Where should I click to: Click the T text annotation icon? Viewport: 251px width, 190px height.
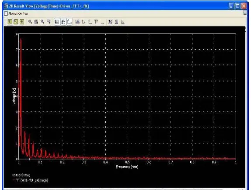(96, 22)
